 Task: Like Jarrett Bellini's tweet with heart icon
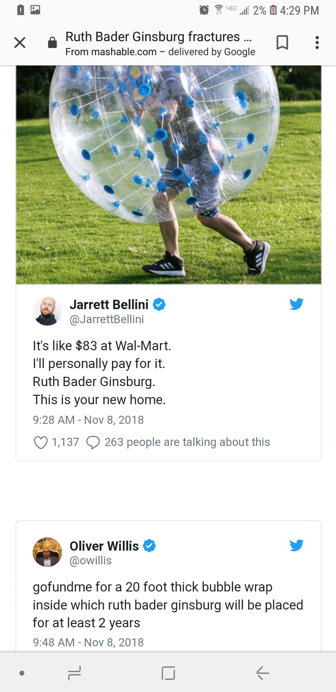[x=41, y=442]
